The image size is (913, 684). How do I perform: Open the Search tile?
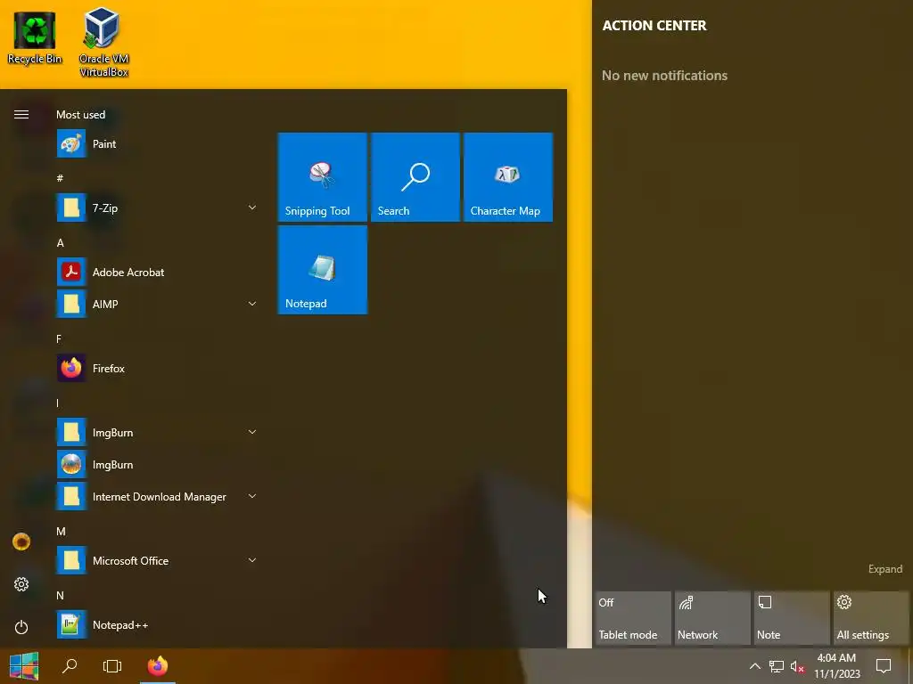415,177
